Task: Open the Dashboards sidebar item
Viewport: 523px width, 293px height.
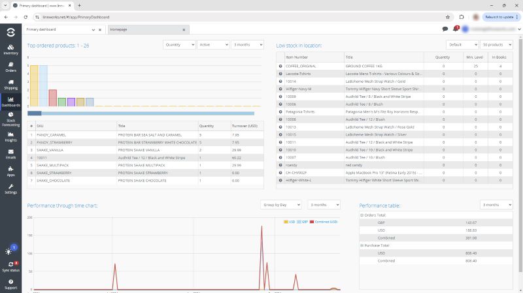Action: pyautogui.click(x=10, y=102)
